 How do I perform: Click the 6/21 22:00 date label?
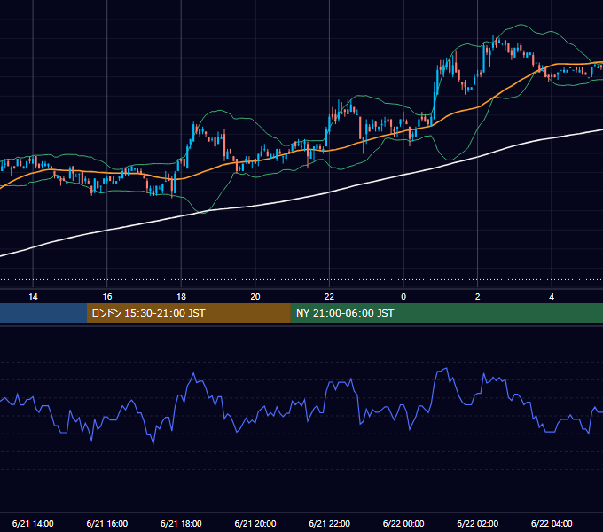tap(330, 523)
